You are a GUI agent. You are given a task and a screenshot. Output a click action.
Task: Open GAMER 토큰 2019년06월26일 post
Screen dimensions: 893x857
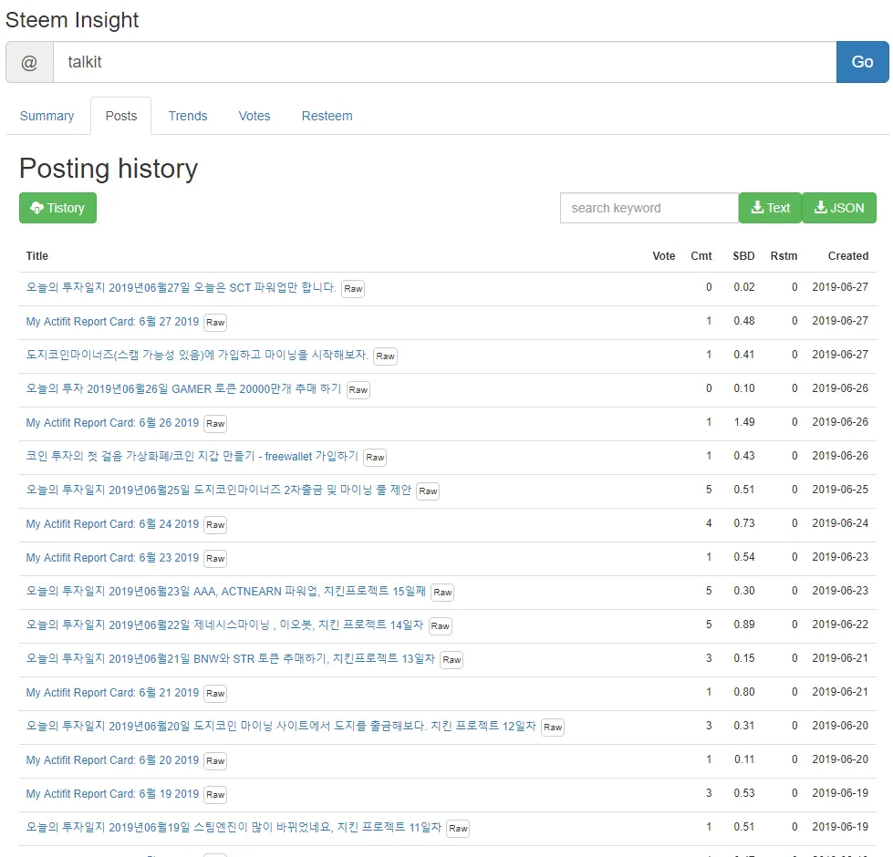point(183,388)
